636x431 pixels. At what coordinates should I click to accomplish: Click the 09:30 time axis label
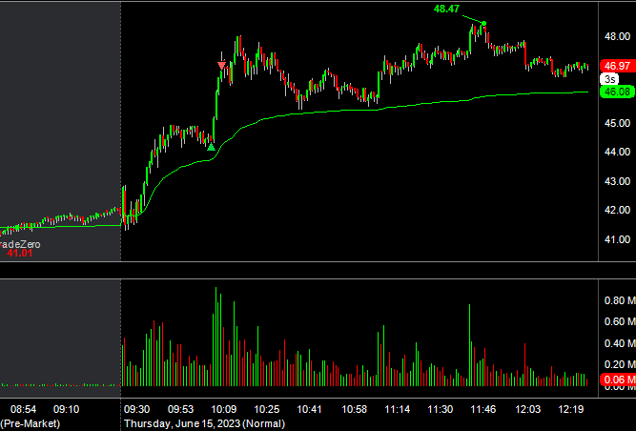click(x=136, y=409)
